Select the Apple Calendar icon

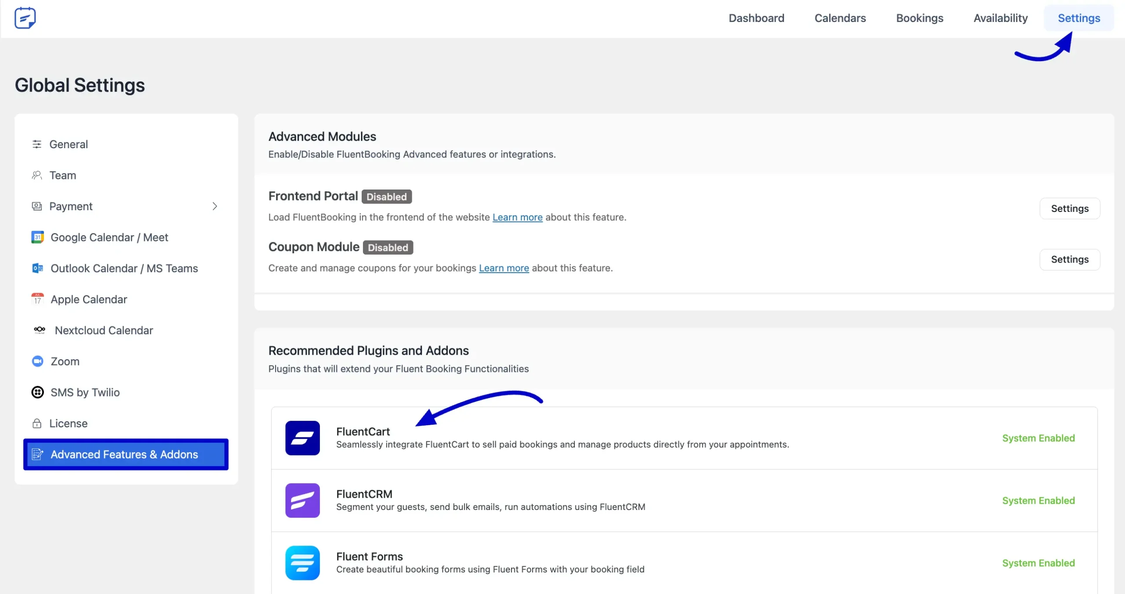click(x=38, y=299)
